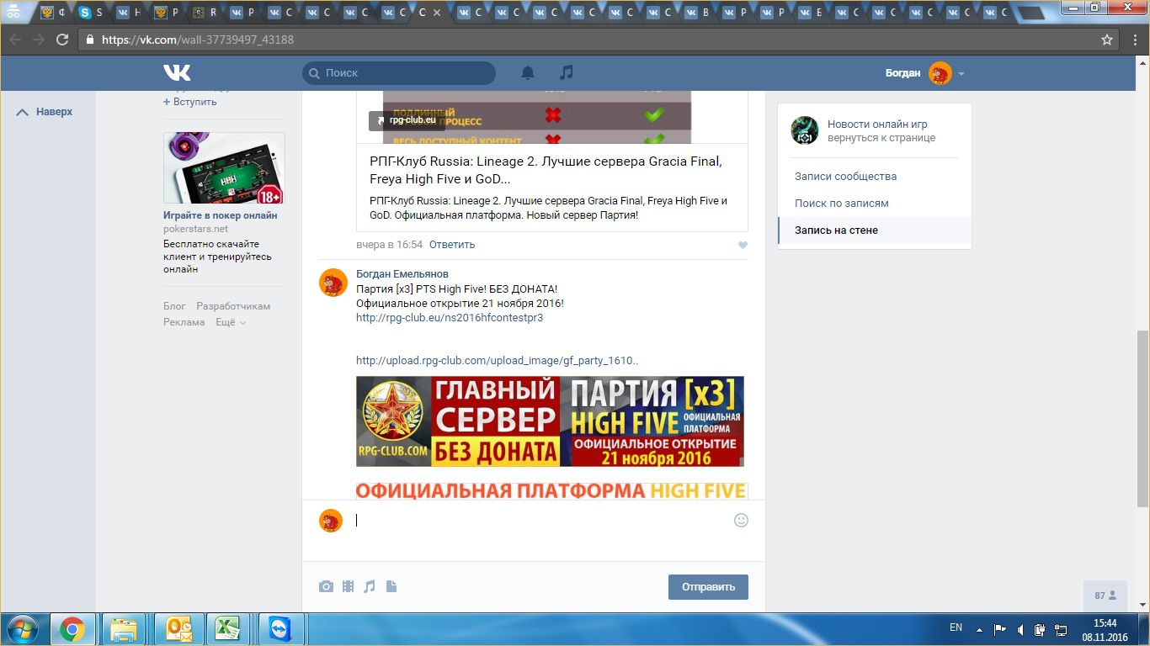Click into the comment text field
The height and width of the screenshot is (646, 1150).
point(539,521)
